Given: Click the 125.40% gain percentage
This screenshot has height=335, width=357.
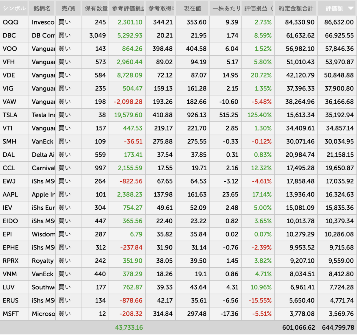Looking at the screenshot, I should tap(259, 115).
